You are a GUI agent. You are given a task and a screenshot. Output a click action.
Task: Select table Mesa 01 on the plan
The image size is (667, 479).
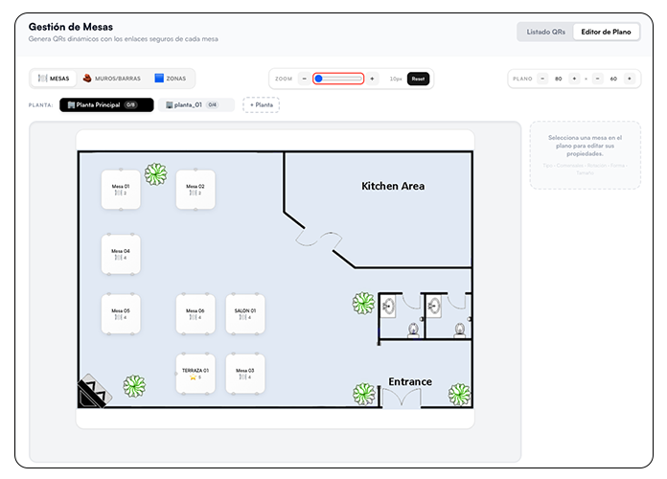point(121,190)
